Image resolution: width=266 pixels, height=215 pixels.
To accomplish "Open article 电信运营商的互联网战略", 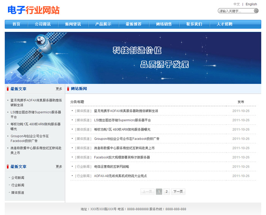I will pos(112,166).
